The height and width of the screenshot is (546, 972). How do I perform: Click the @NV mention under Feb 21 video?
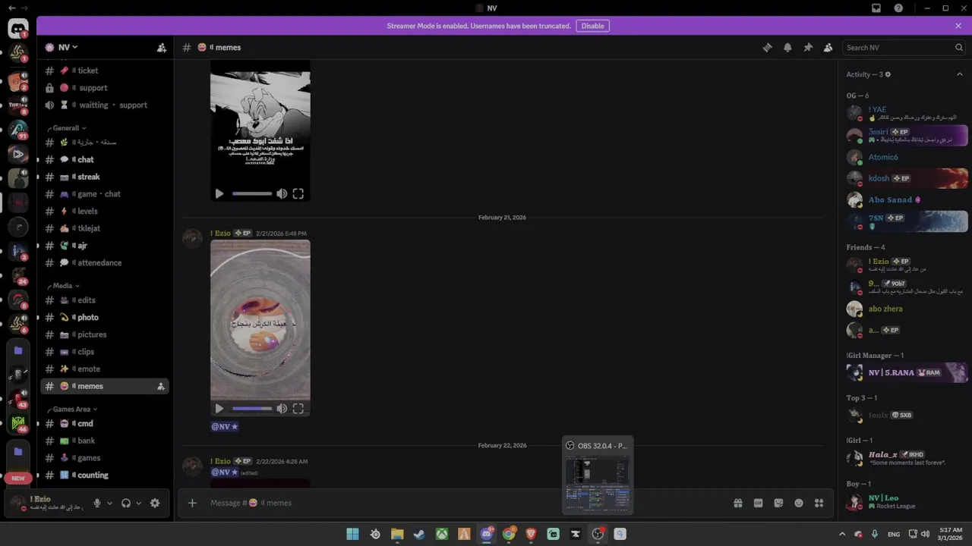225,427
